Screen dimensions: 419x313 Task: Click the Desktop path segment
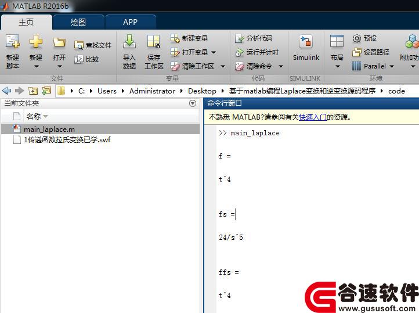click(x=202, y=91)
